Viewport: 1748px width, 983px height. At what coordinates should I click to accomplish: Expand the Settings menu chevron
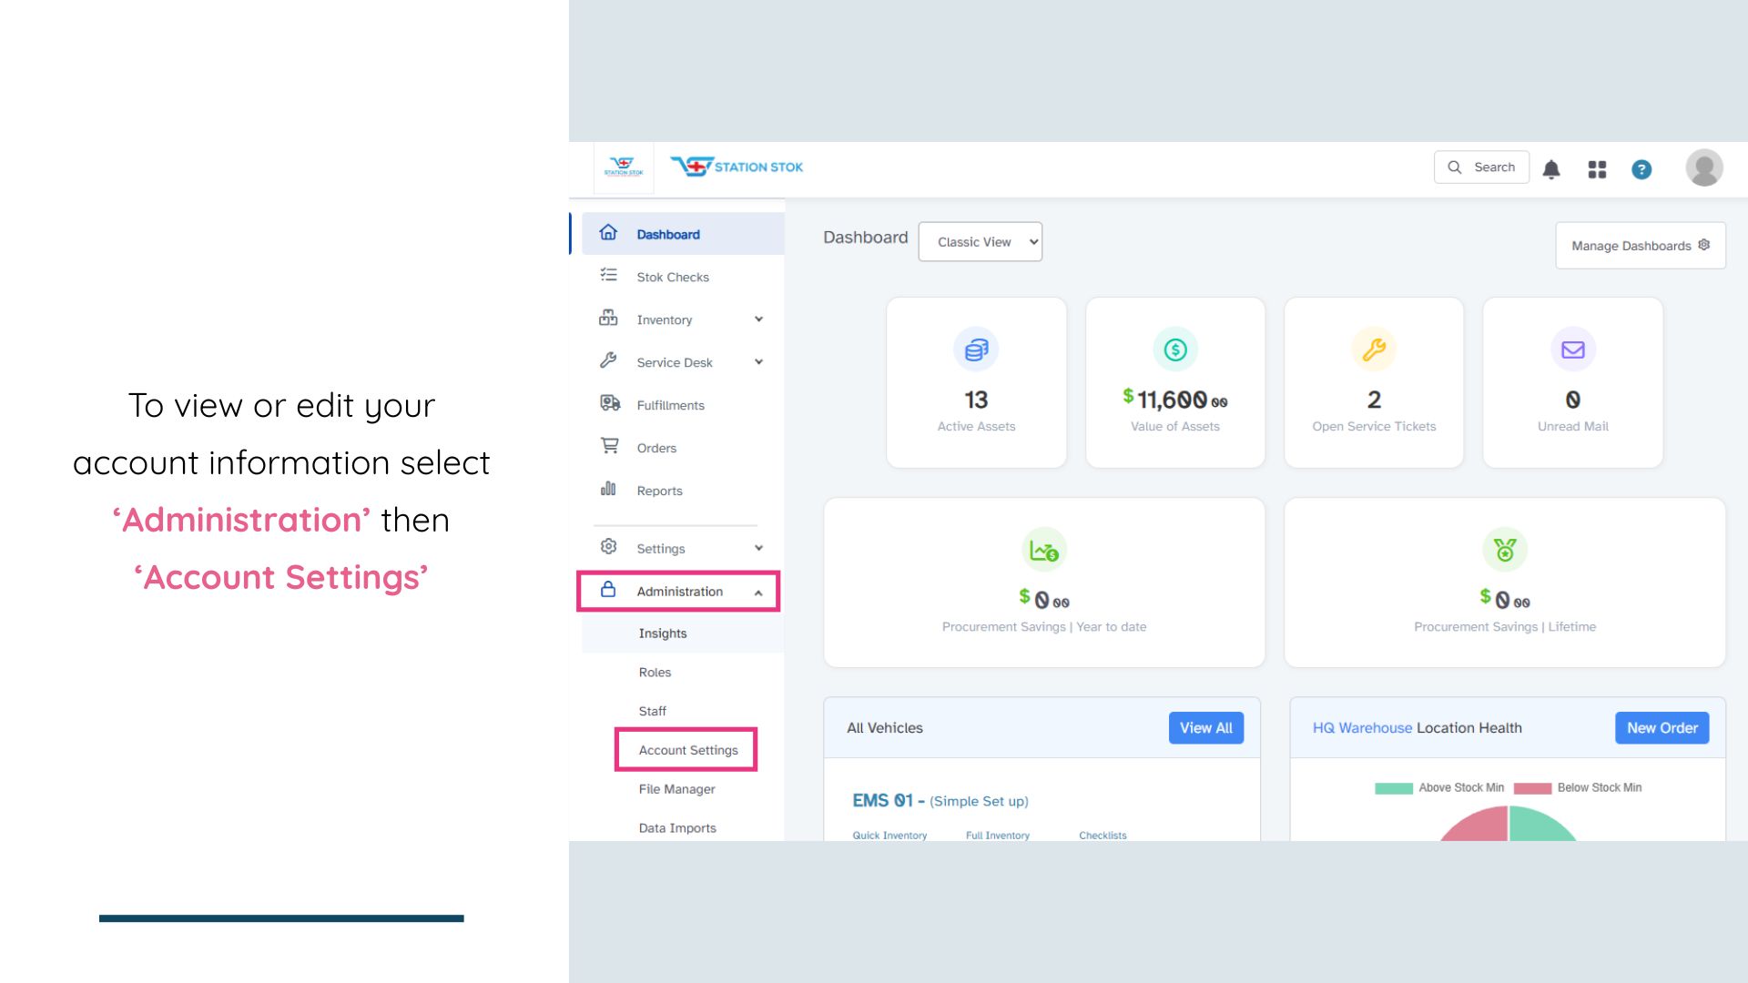coord(758,548)
